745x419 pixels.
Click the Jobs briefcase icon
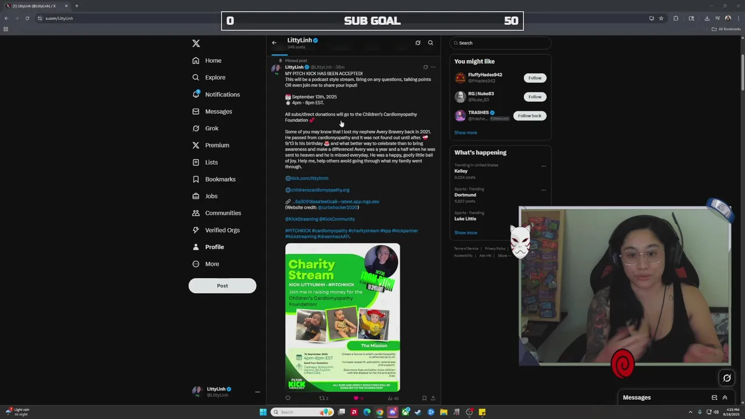pyautogui.click(x=196, y=196)
